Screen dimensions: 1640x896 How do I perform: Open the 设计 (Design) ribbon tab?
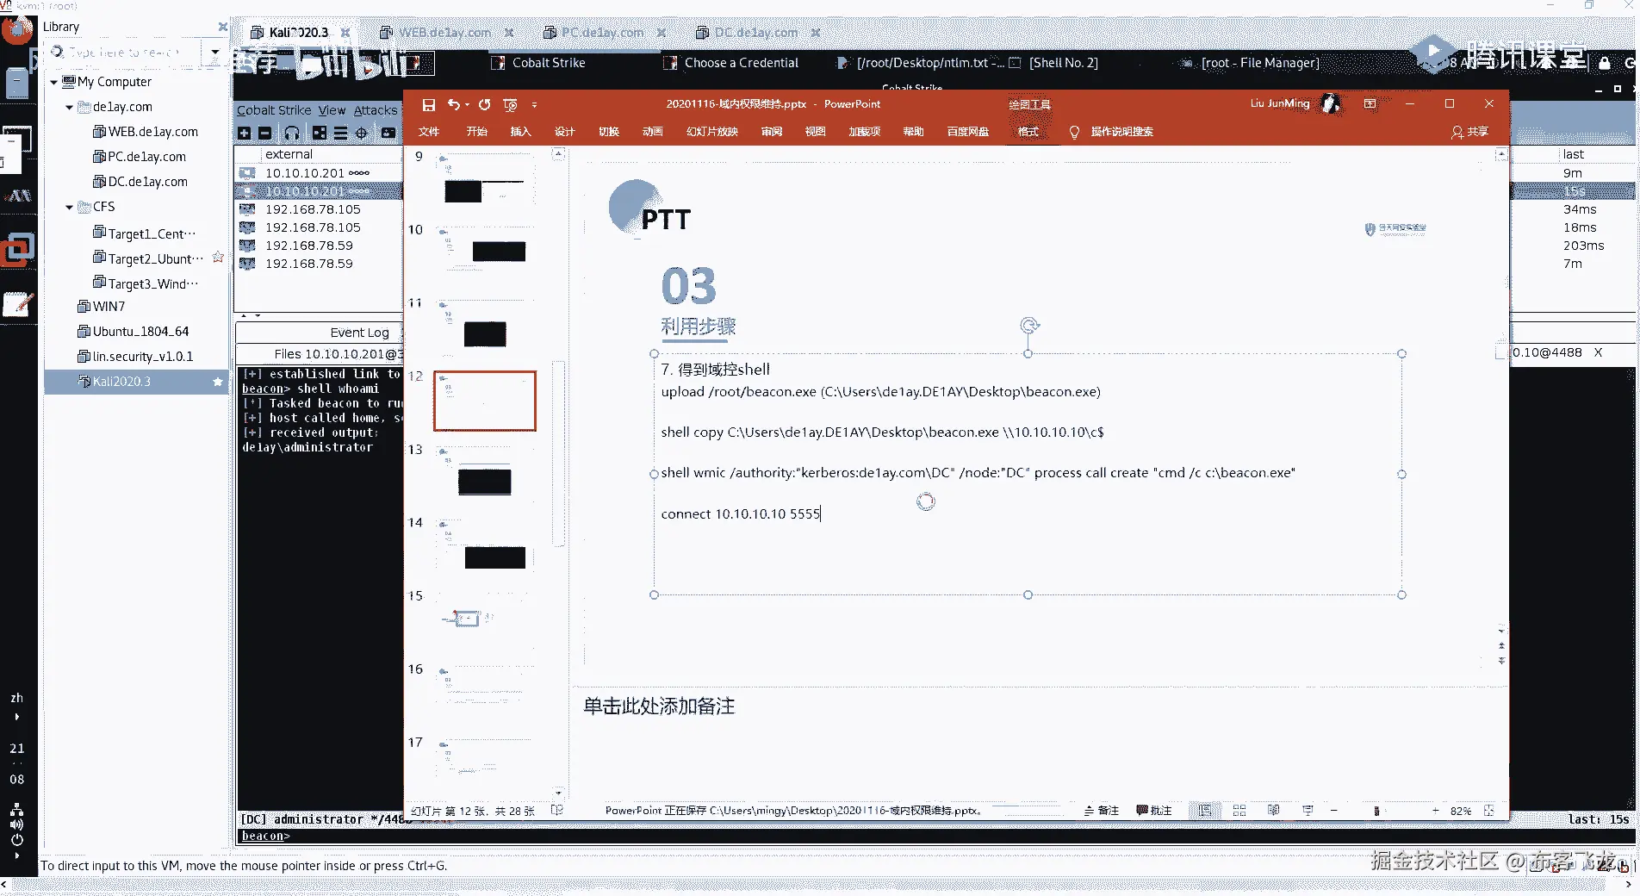[x=564, y=132]
